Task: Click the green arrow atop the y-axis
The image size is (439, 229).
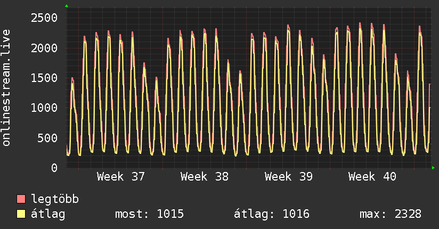Action: pyautogui.click(x=67, y=6)
